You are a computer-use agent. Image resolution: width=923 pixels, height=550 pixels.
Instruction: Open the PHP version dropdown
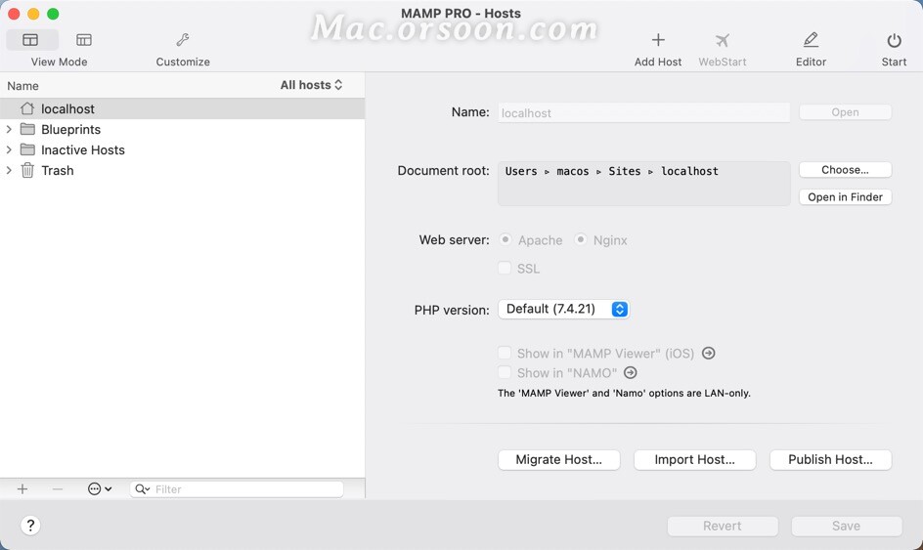[564, 309]
